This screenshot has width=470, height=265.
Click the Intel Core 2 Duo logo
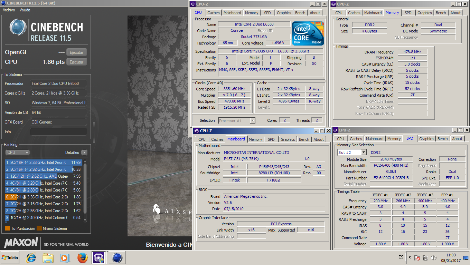click(308, 33)
